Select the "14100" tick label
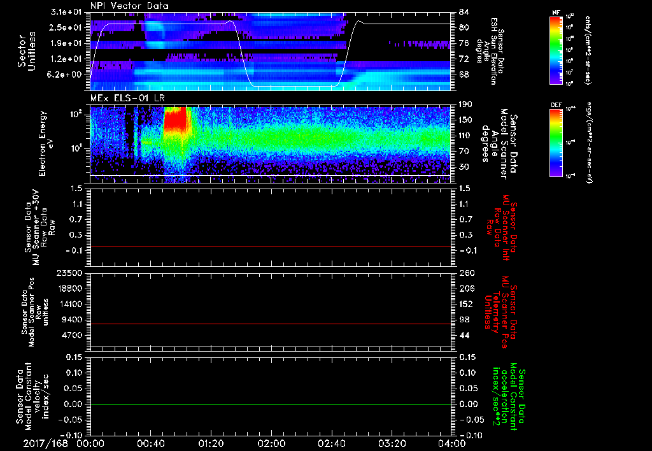Screen dimensions: 652x451 click(70, 304)
